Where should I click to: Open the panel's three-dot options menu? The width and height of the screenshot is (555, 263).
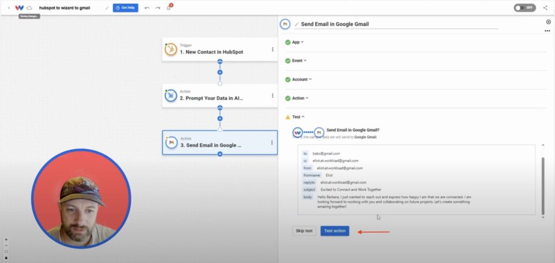pos(547,31)
